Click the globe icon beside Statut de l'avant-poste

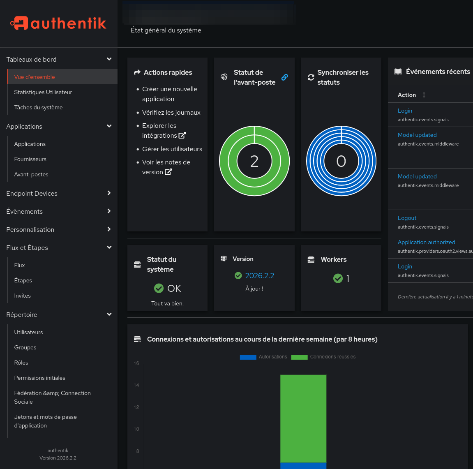pyautogui.click(x=224, y=77)
